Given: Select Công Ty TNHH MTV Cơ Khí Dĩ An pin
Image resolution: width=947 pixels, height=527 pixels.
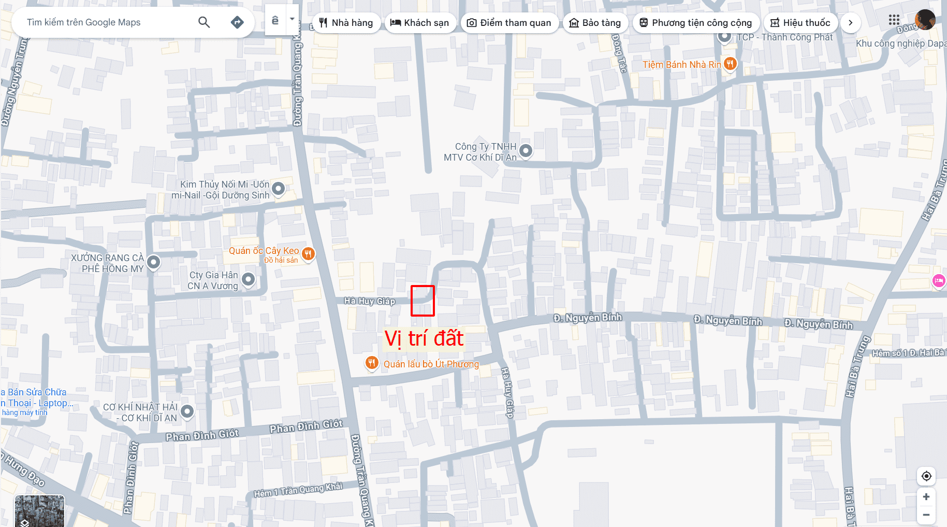Looking at the screenshot, I should (x=526, y=151).
